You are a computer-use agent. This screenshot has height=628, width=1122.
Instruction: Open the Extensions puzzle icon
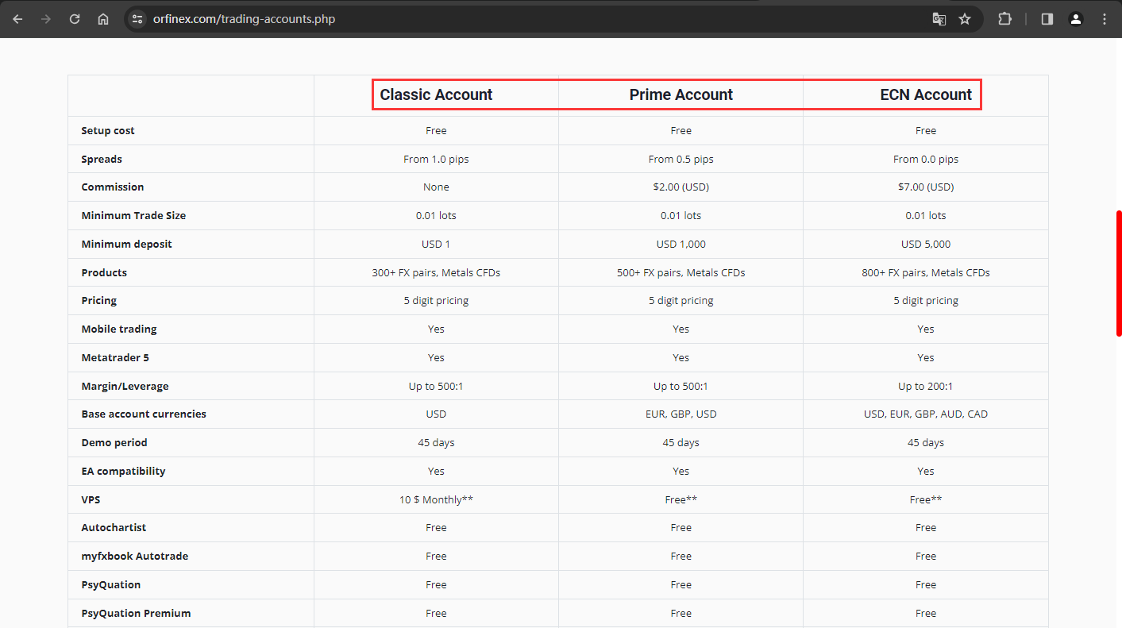(x=1004, y=19)
